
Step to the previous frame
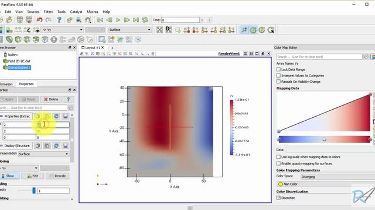click(109, 20)
